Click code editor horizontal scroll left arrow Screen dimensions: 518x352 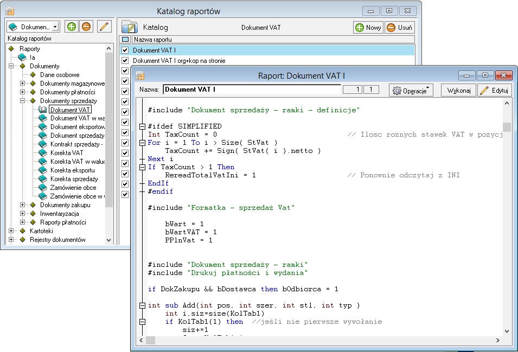(142, 340)
